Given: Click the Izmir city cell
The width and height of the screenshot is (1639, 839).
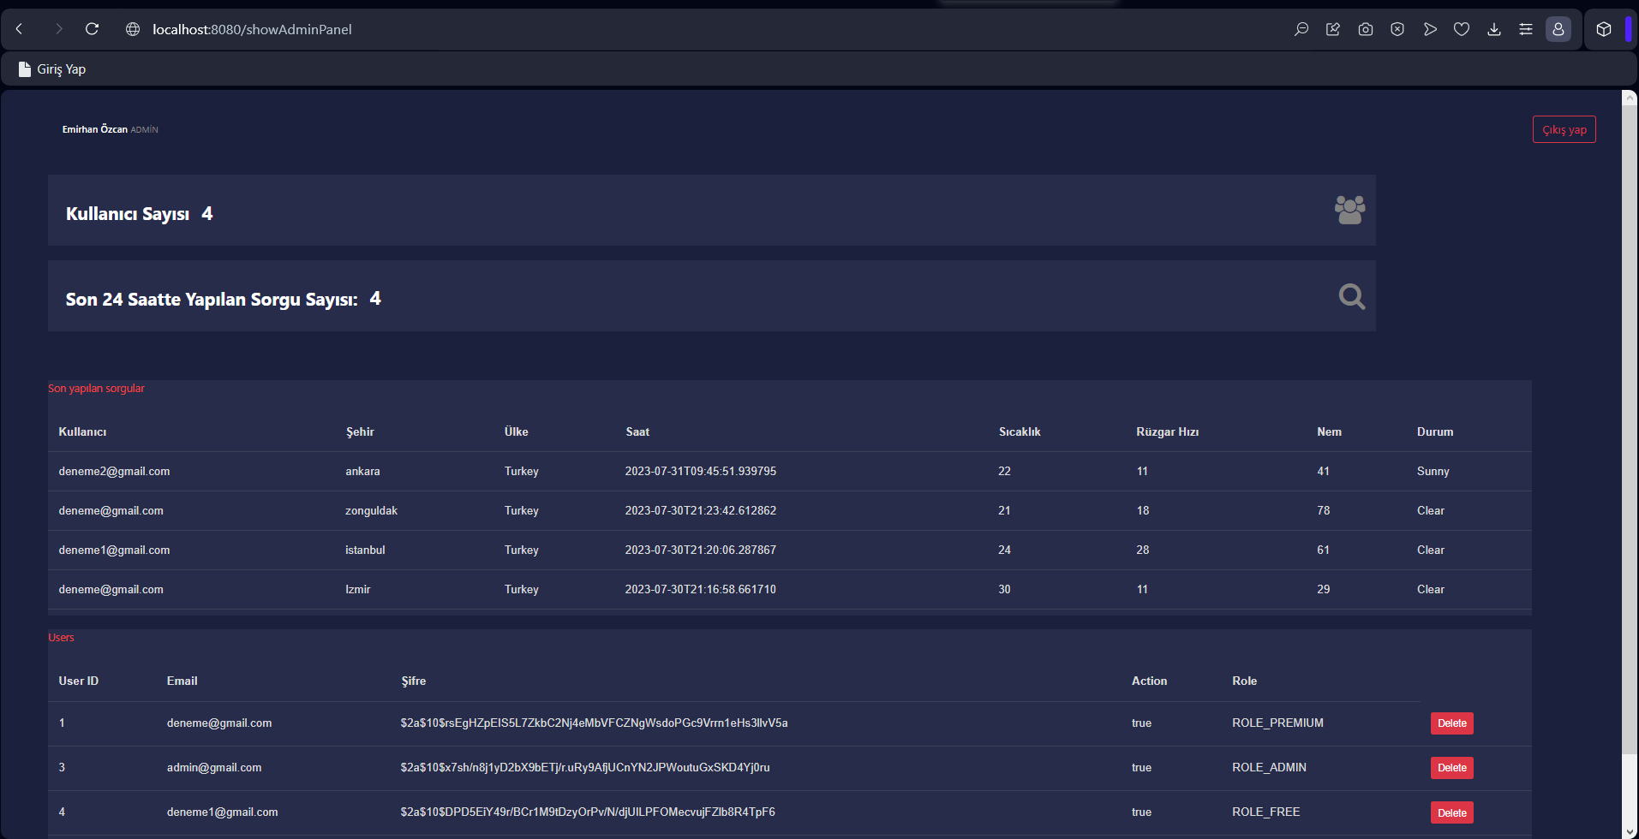Looking at the screenshot, I should (x=358, y=590).
